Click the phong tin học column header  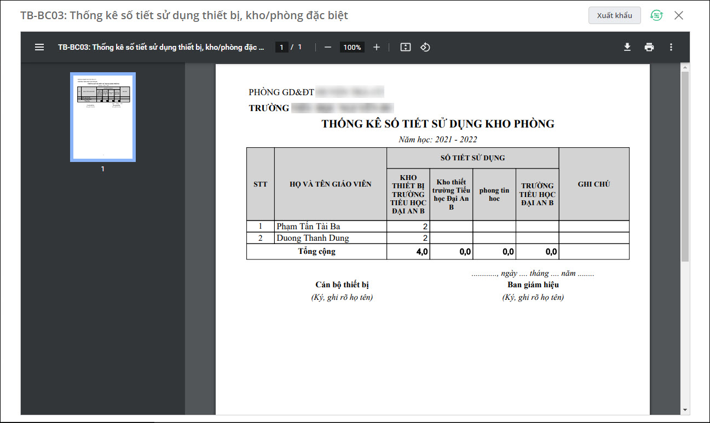pyautogui.click(x=494, y=194)
